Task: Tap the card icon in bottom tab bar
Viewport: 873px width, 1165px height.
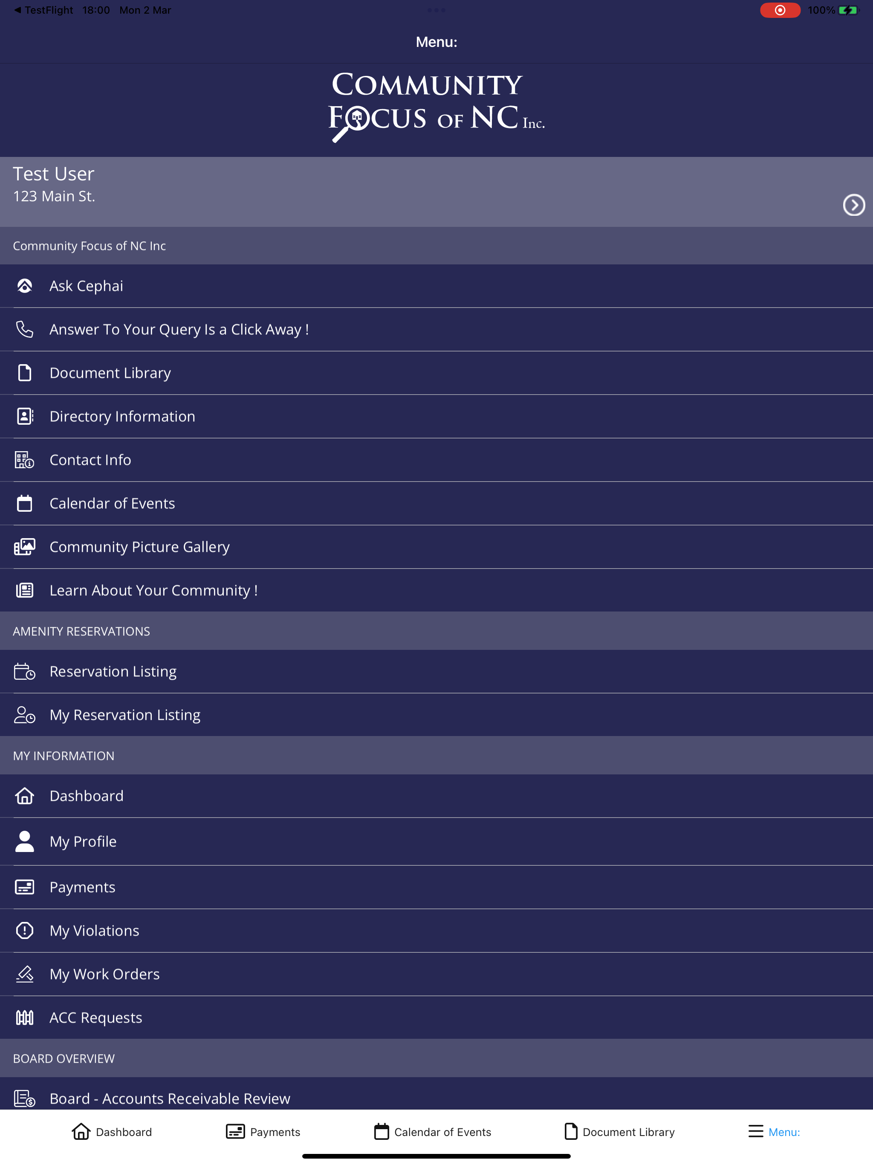Action: 235,1131
